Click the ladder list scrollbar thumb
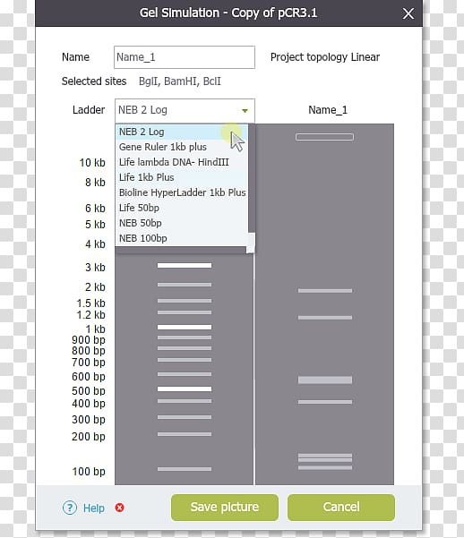 252,178
